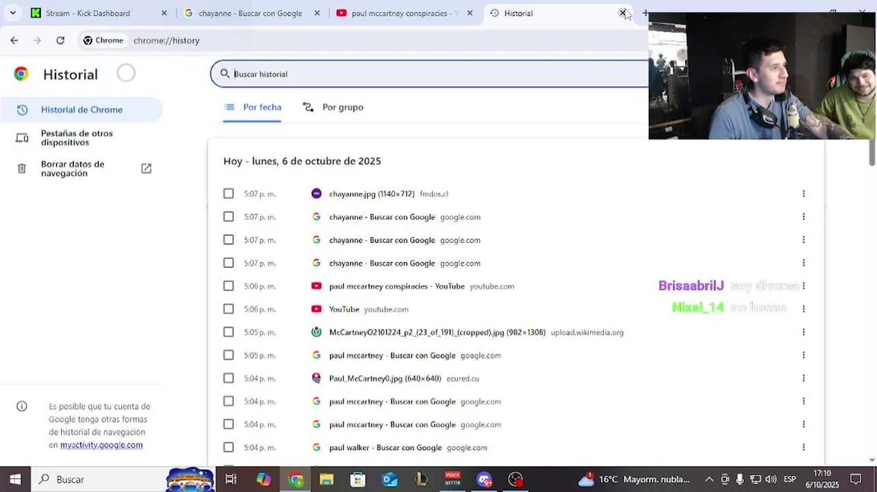
Task: Check the YouTube youtube.com entry checkbox
Action: (228, 309)
